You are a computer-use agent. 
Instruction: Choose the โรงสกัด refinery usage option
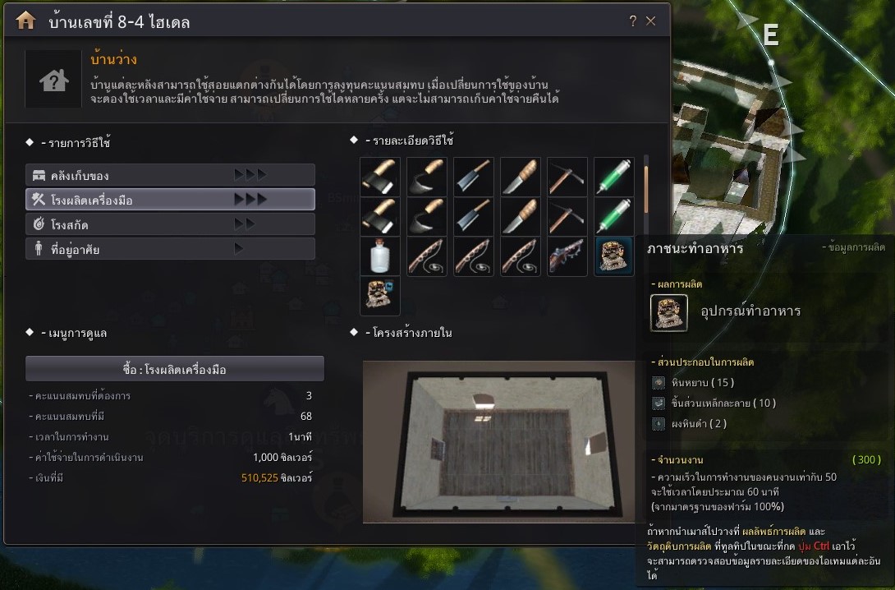point(170,224)
